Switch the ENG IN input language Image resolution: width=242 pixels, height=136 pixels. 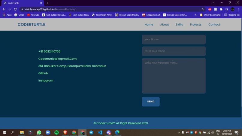click(x=218, y=132)
